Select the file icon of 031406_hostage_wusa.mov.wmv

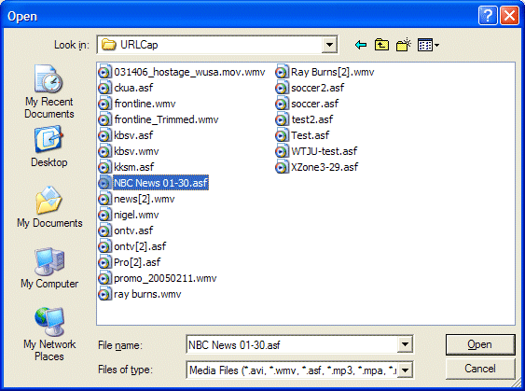click(x=104, y=72)
